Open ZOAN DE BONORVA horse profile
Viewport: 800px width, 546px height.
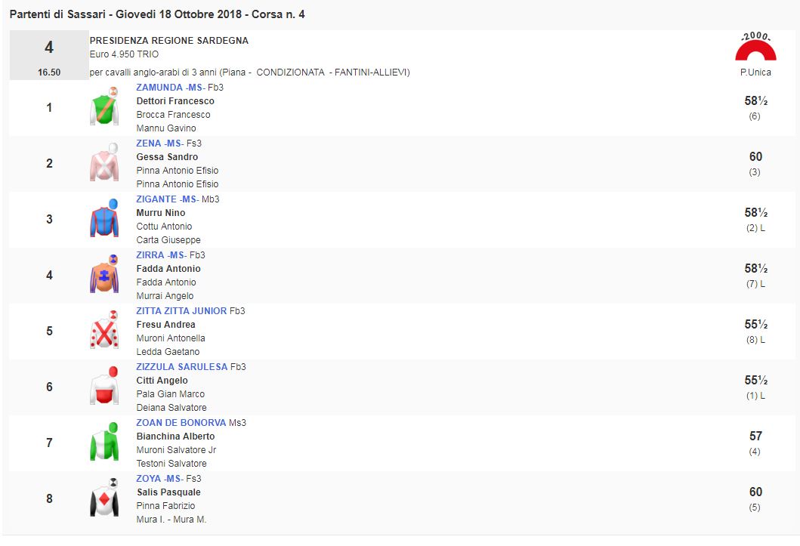pos(181,423)
